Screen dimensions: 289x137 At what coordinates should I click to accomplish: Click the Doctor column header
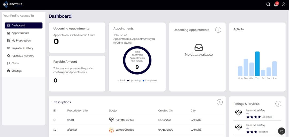113,111
